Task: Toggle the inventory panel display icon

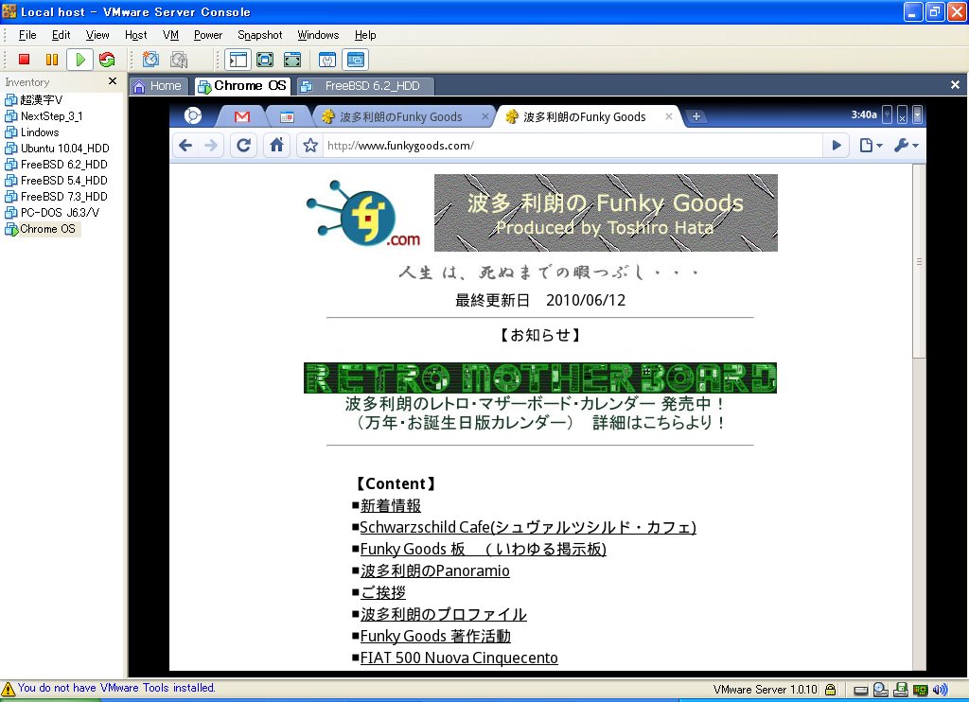Action: [238, 60]
